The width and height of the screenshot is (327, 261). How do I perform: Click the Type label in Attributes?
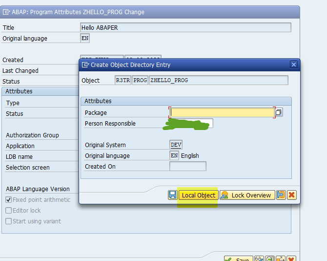[x=13, y=103]
